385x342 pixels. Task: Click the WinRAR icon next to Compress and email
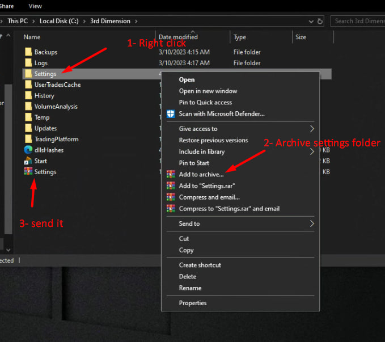coord(171,197)
